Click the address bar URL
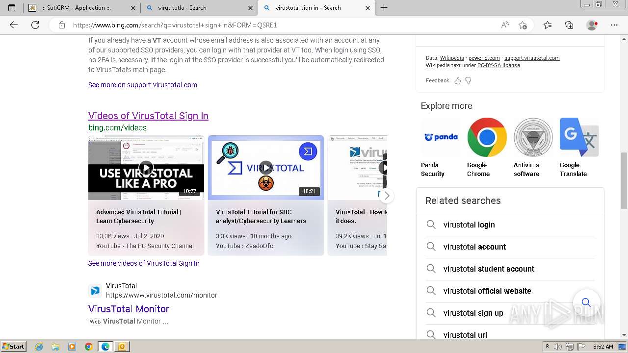 click(175, 25)
